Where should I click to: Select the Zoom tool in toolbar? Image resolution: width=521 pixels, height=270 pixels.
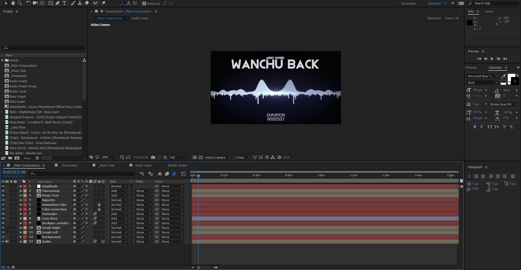(20, 3)
